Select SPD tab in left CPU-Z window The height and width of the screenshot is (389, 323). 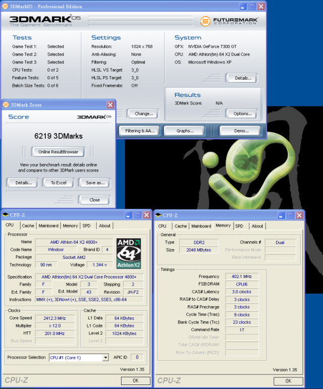(87, 226)
